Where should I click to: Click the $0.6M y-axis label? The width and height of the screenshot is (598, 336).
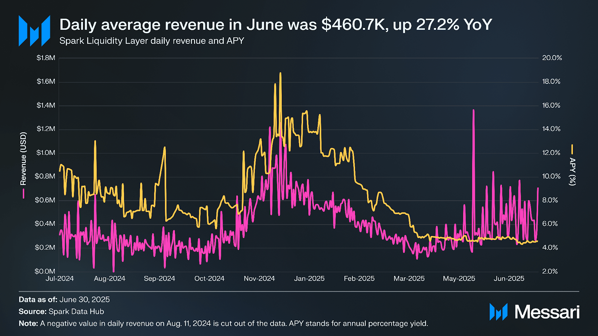click(x=45, y=200)
